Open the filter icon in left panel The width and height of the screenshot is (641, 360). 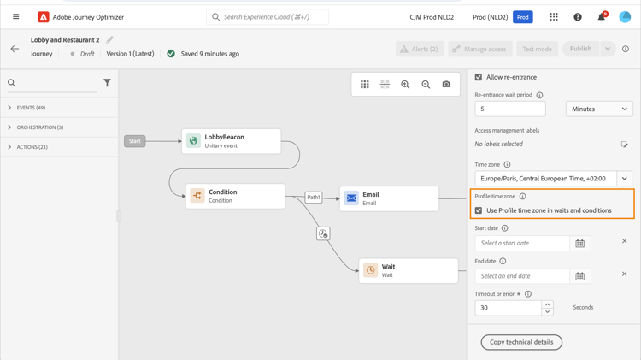(107, 83)
